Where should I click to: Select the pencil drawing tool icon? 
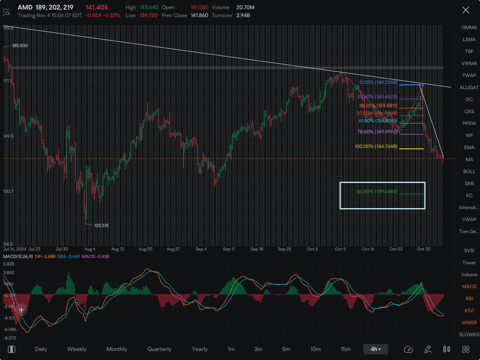pyautogui.click(x=428, y=349)
